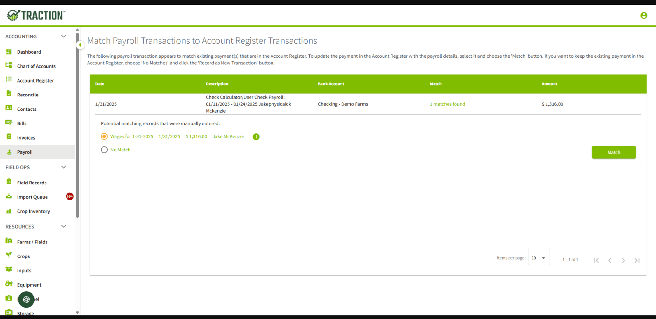This screenshot has width=656, height=319.
Task: Click the user account icon top right
Action: (x=644, y=15)
